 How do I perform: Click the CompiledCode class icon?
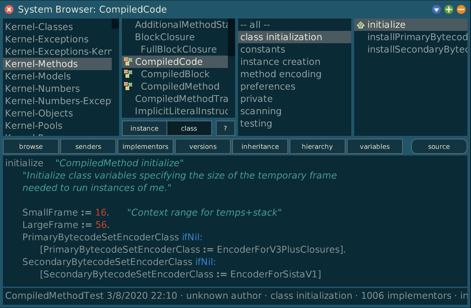[128, 61]
